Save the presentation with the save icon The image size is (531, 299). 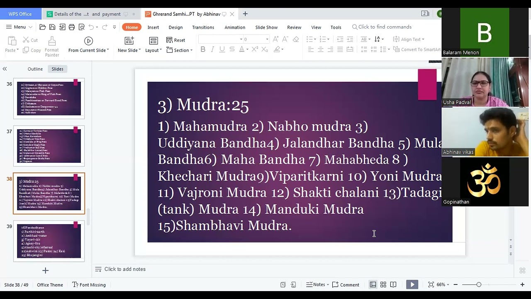pyautogui.click(x=52, y=27)
